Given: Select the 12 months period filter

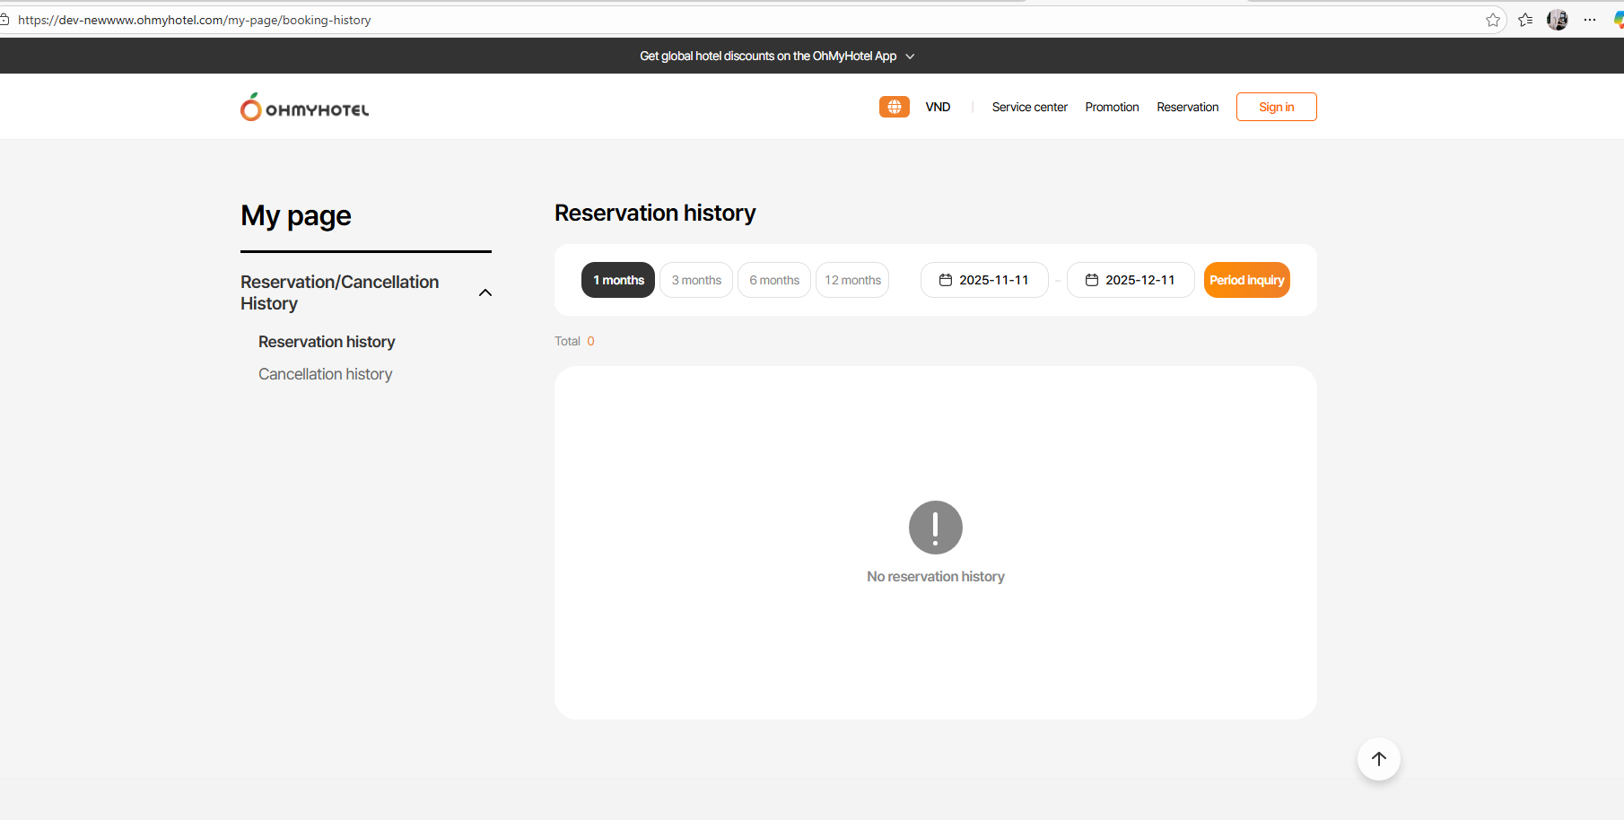Looking at the screenshot, I should [852, 280].
